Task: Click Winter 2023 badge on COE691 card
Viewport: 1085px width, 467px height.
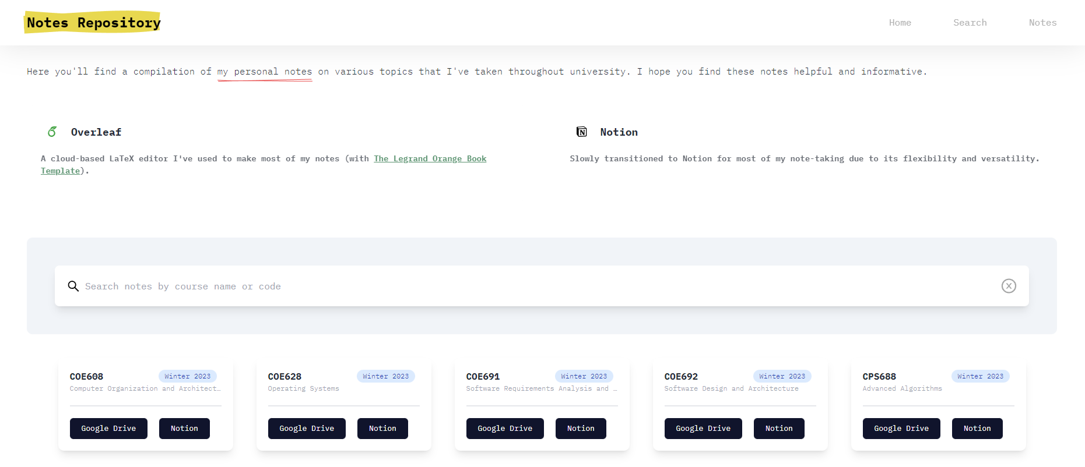Action: pos(584,376)
